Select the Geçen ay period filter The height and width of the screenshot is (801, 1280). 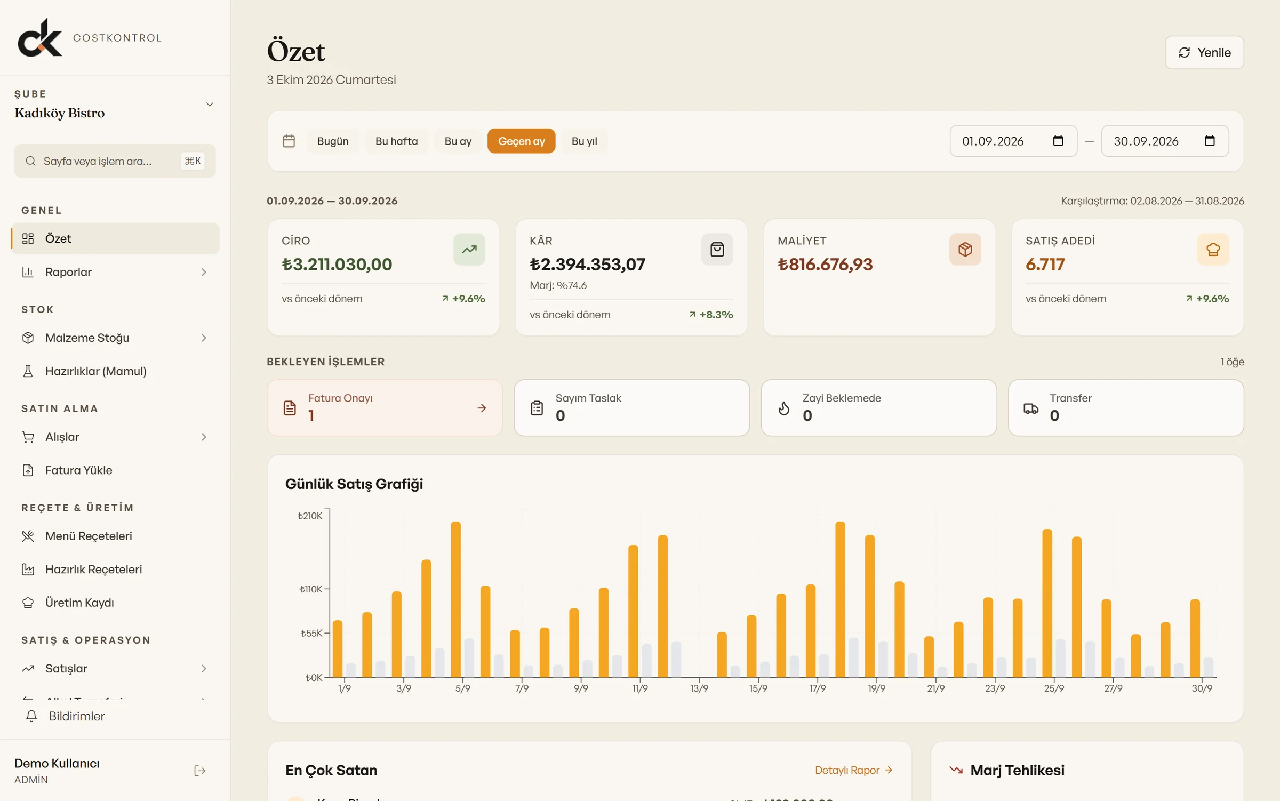tap(522, 141)
